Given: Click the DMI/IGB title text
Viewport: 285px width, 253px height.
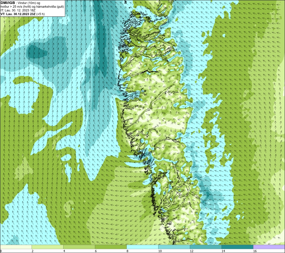Looking at the screenshot, I should [8, 3].
